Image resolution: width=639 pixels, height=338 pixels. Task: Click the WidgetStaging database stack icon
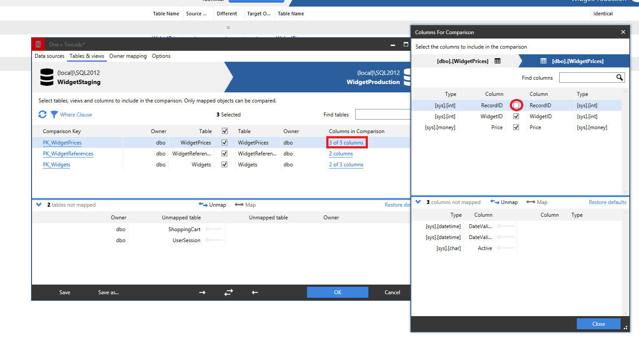pos(46,77)
